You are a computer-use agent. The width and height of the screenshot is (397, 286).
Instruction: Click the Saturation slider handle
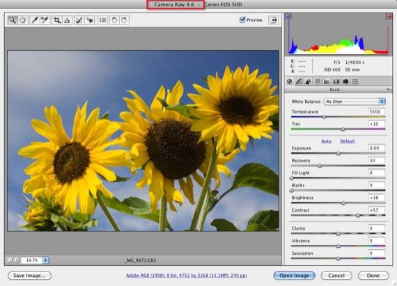pyautogui.click(x=338, y=258)
